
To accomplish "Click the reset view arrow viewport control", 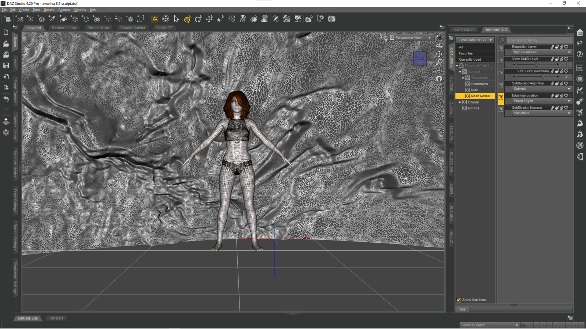I will (439, 79).
